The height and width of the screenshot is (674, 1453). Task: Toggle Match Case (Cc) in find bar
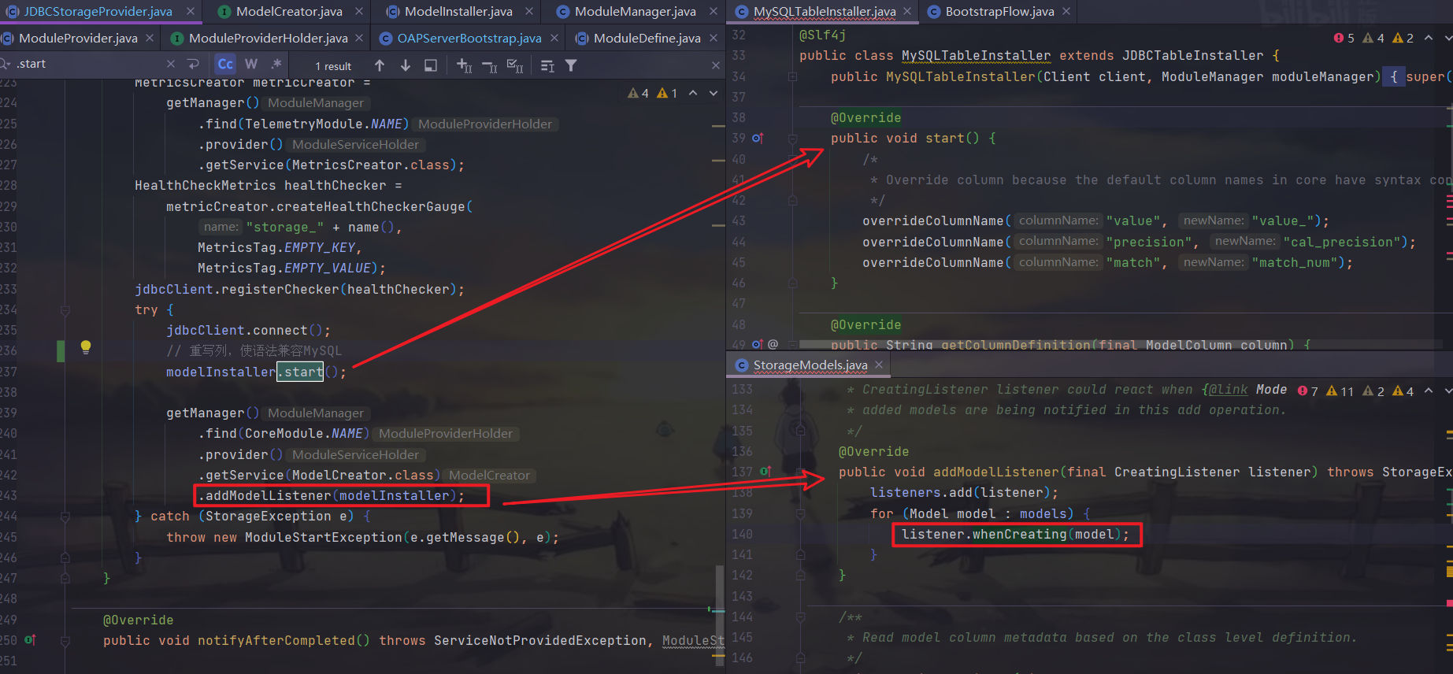(225, 65)
